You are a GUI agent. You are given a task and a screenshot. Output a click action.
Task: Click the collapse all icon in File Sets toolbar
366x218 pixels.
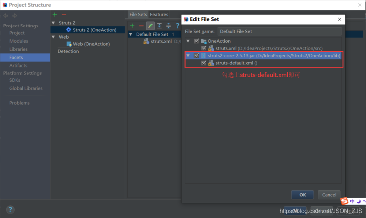pyautogui.click(x=168, y=26)
